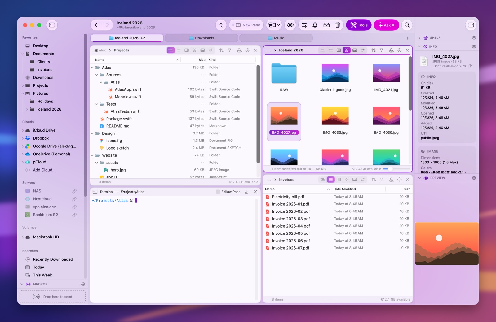Click the swap panes arrows icon

point(304,25)
